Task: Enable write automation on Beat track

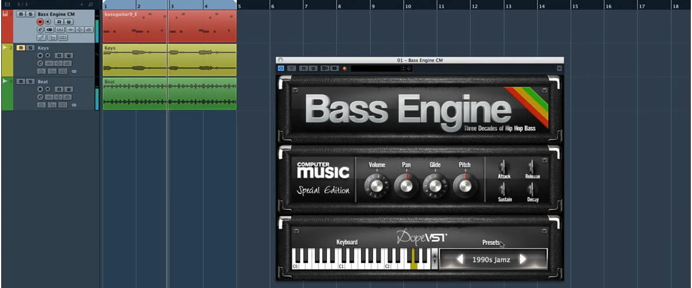Action: point(69,89)
